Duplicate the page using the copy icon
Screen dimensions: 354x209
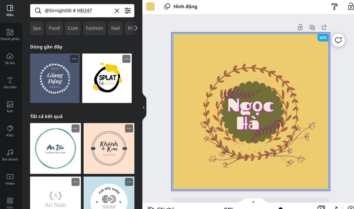(x=312, y=27)
